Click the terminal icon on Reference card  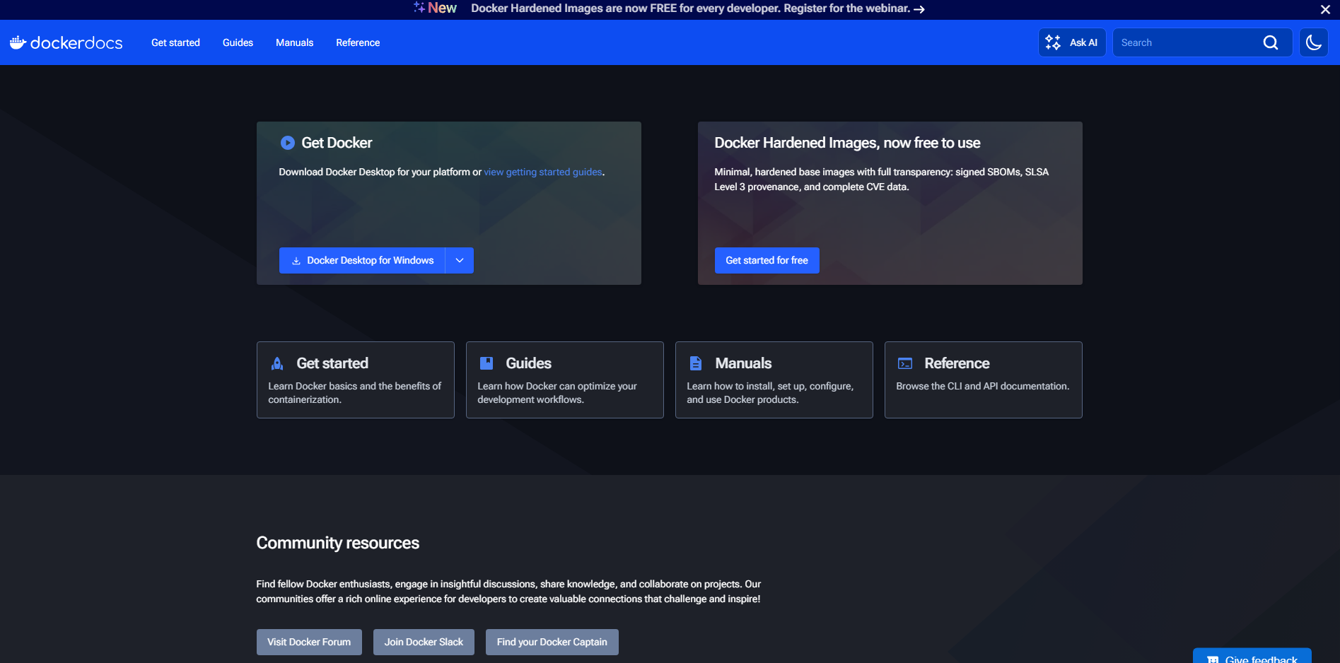(x=905, y=363)
